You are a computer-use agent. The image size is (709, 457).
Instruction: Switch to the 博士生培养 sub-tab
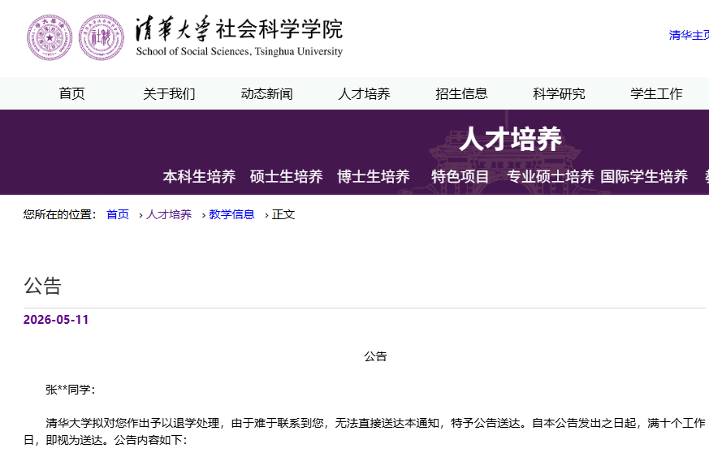click(x=374, y=176)
